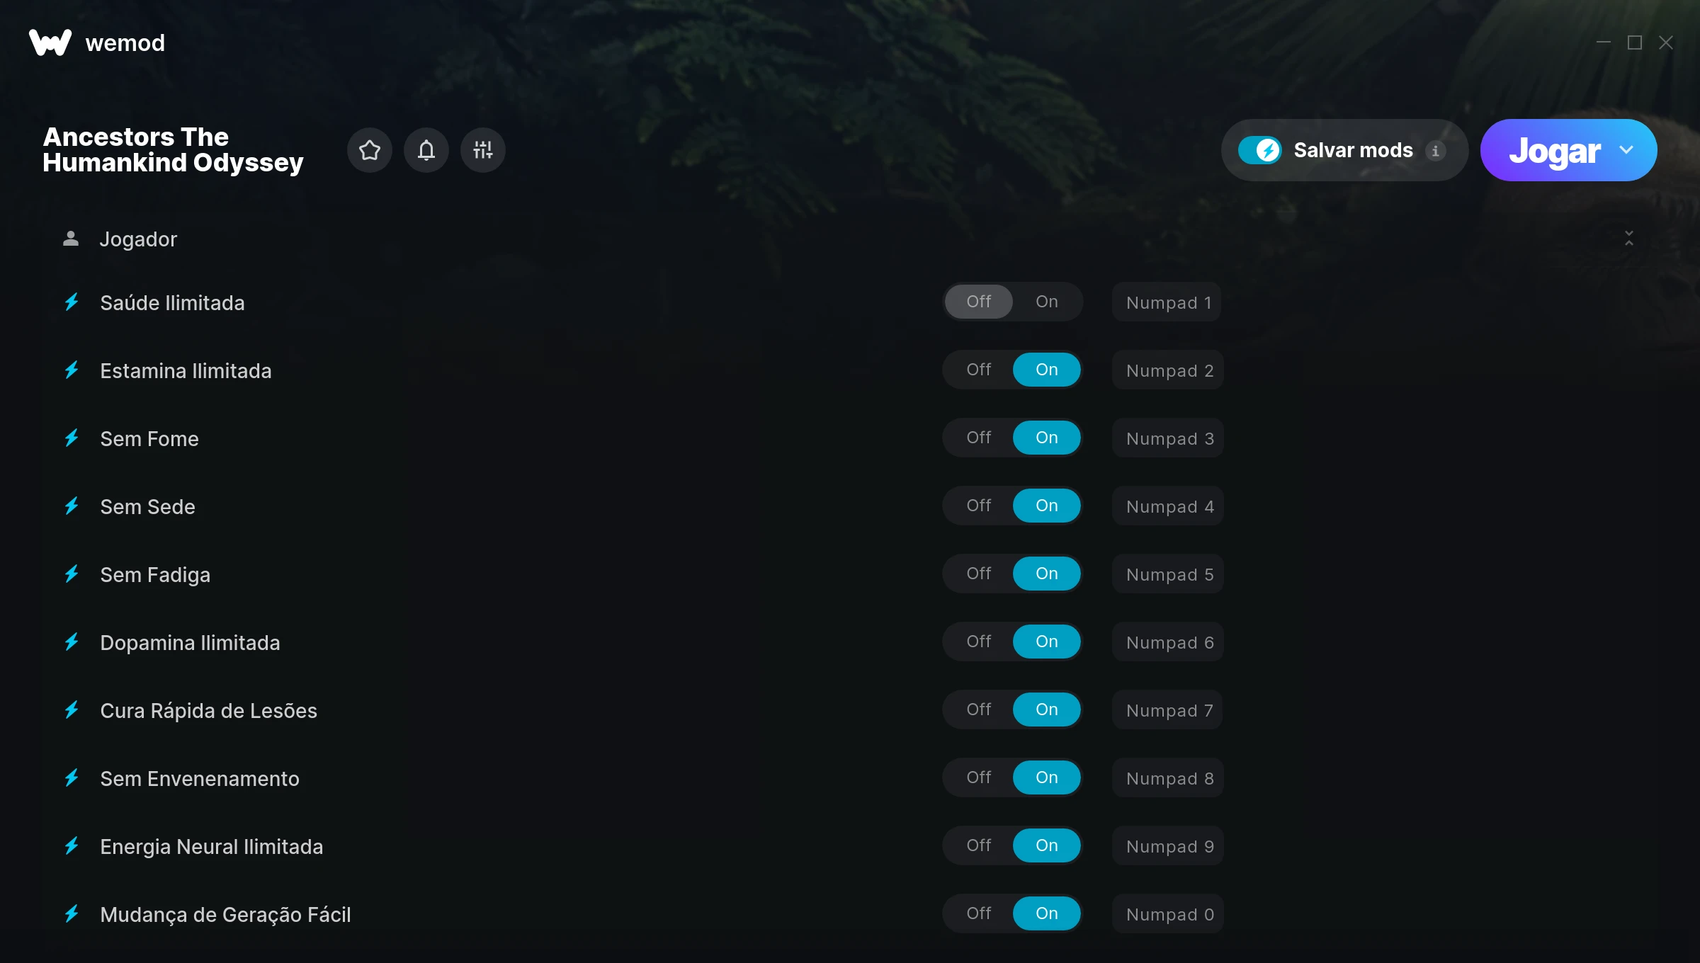Click lightning icon beside Sem Envenenamento
Viewport: 1700px width, 963px height.
pyautogui.click(x=72, y=778)
